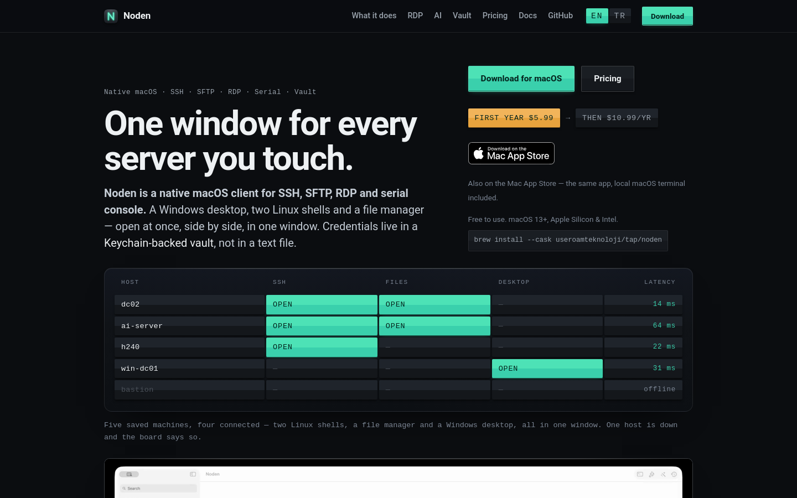Click the 14 ms latency value
The height and width of the screenshot is (498, 797).
click(664, 304)
